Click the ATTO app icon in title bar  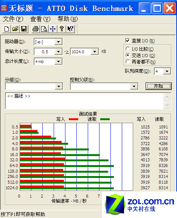[x=4, y=8]
